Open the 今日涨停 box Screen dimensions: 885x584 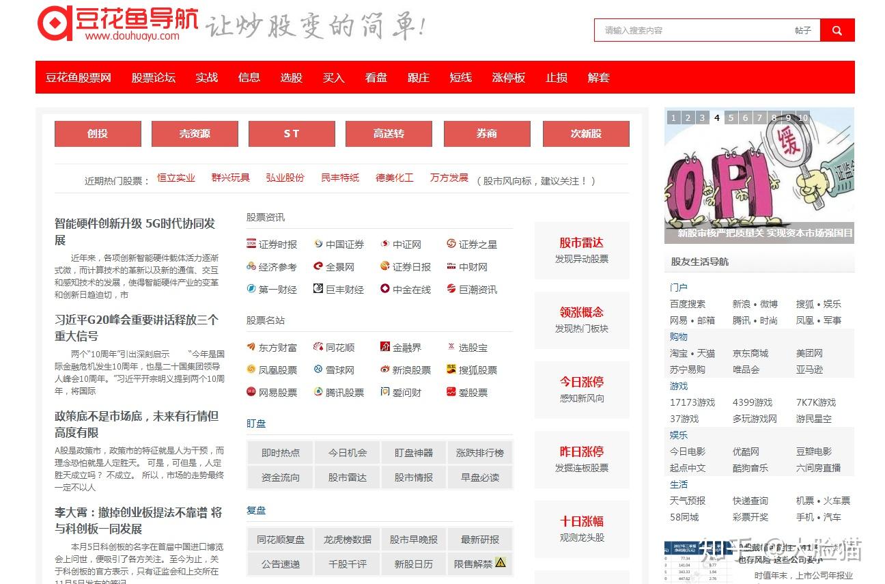pyautogui.click(x=582, y=389)
